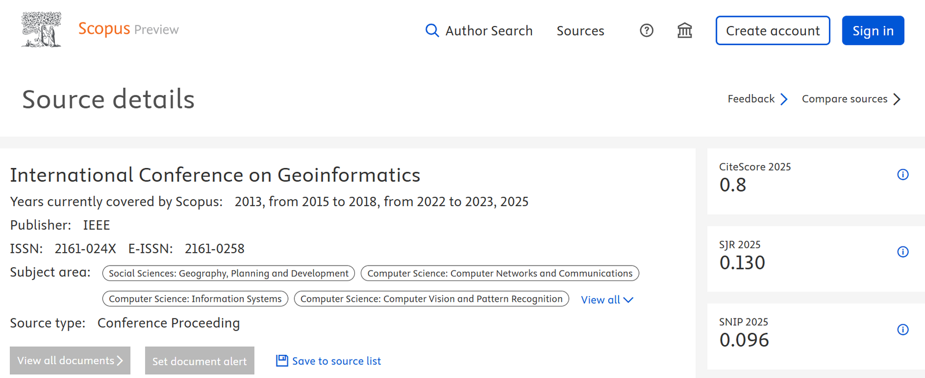The width and height of the screenshot is (925, 378).
Task: Click the Feedback chevron arrow
Action: pyautogui.click(x=783, y=99)
